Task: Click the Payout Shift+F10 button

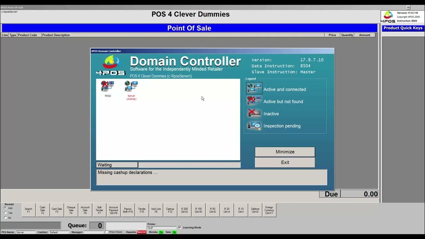Action: 128,210
